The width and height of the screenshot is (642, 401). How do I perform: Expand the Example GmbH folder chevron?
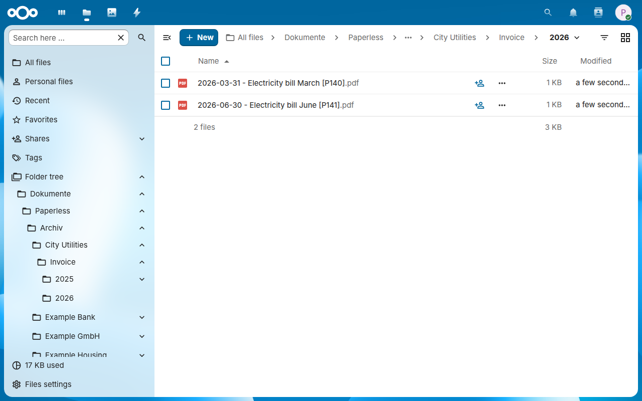pyautogui.click(x=142, y=336)
